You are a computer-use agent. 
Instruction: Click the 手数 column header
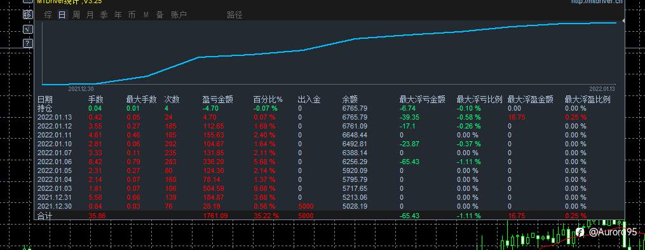[96, 100]
